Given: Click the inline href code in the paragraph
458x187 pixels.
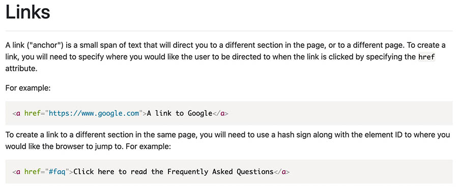Looking at the screenshot, I should click(x=427, y=57).
